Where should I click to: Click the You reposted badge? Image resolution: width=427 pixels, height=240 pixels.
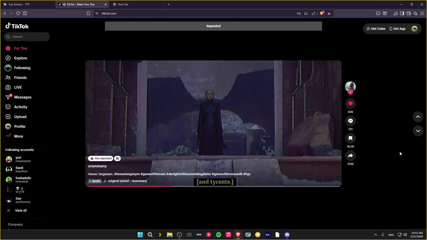coord(101,159)
